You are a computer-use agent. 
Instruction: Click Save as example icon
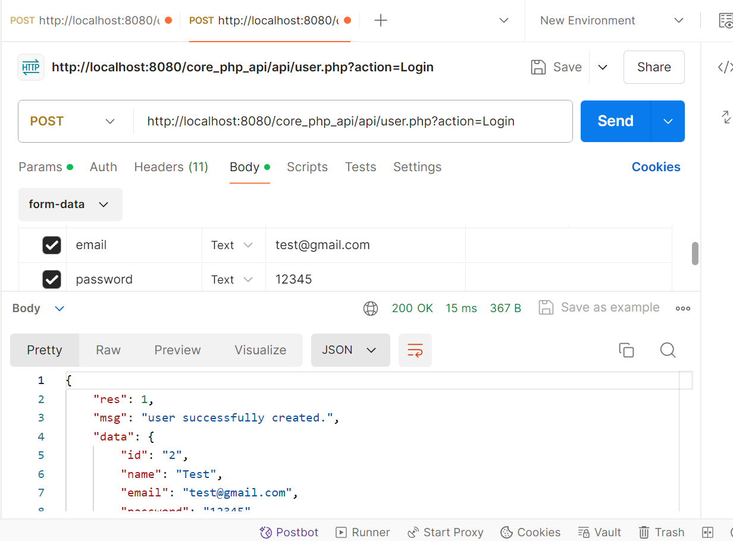546,307
